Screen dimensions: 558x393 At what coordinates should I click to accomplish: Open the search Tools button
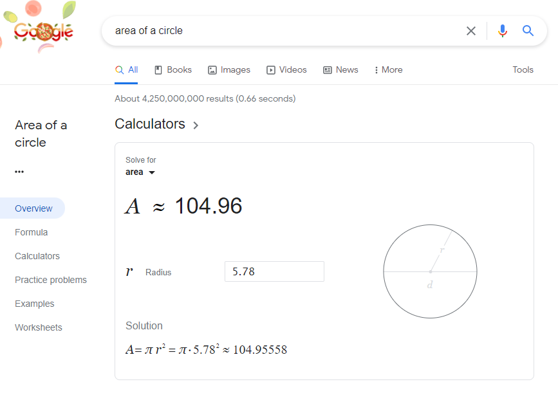pyautogui.click(x=523, y=70)
